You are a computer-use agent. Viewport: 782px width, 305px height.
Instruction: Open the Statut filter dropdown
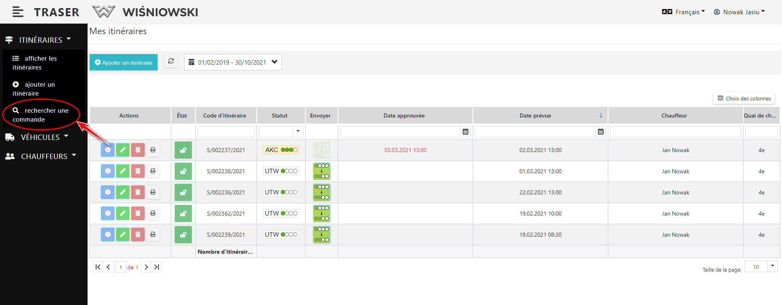point(298,131)
